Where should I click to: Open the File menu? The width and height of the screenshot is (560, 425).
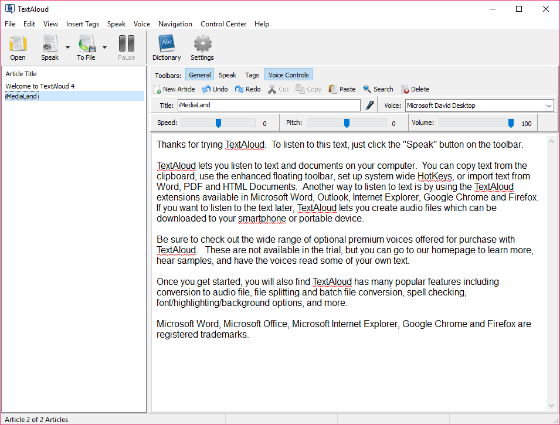point(10,24)
